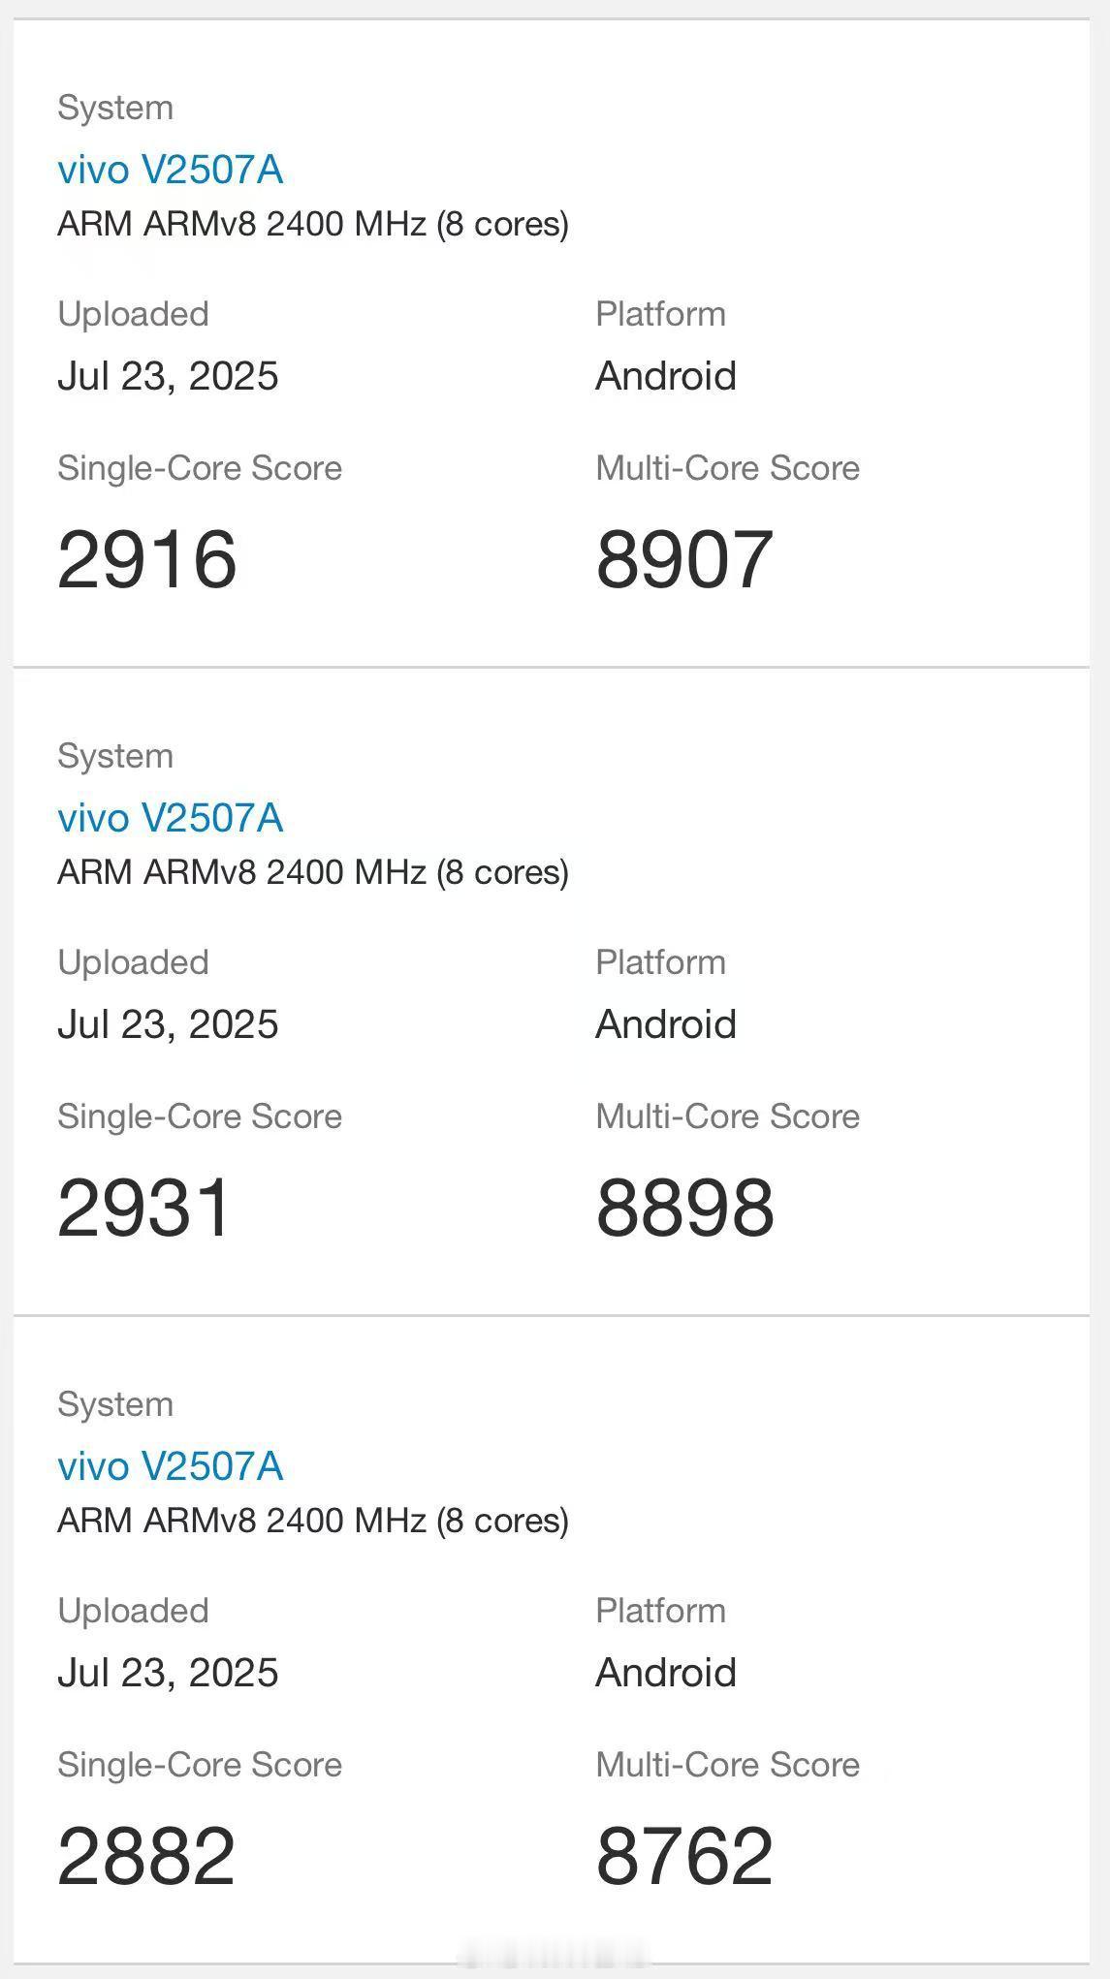This screenshot has height=1979, width=1110.
Task: Click the 2931 single-core score
Action: point(144,1208)
